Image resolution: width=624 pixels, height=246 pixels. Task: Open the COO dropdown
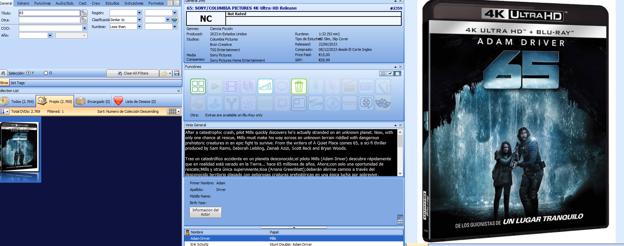(84, 28)
